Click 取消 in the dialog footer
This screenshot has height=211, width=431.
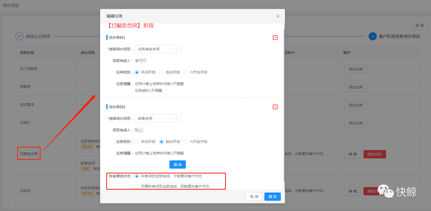tap(254, 197)
